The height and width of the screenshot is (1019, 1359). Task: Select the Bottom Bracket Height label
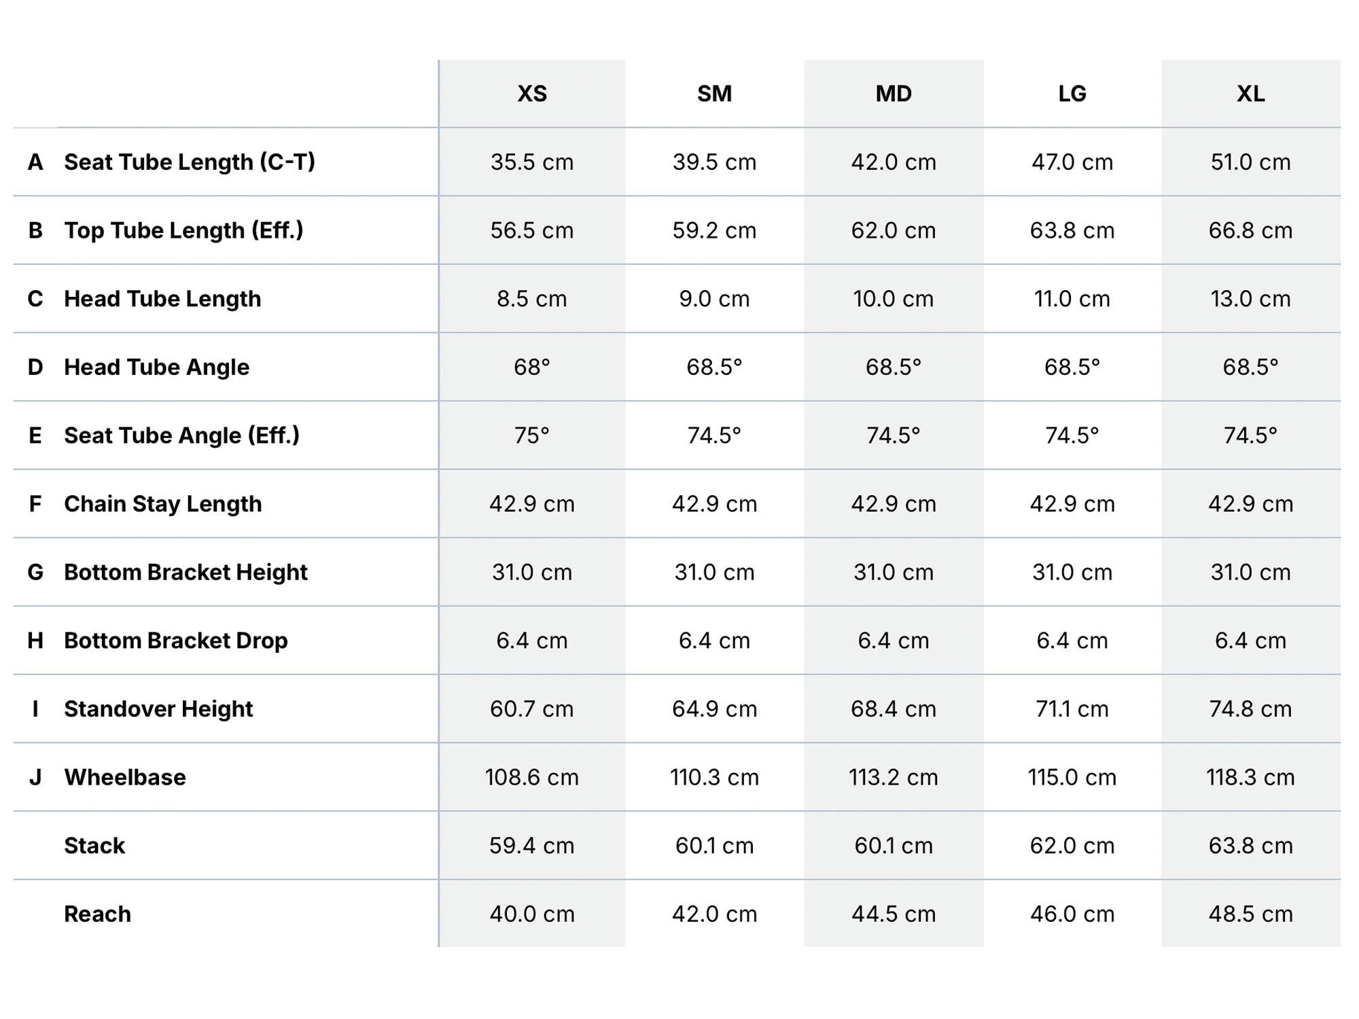click(x=186, y=573)
